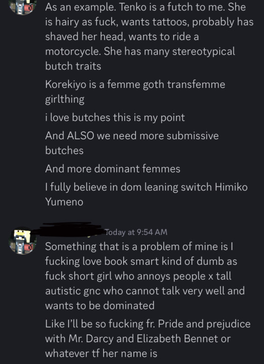Viewport: 264px width, 364px height.
Task: Open the partial avatar at the top
Action: pyautogui.click(x=22, y=7)
